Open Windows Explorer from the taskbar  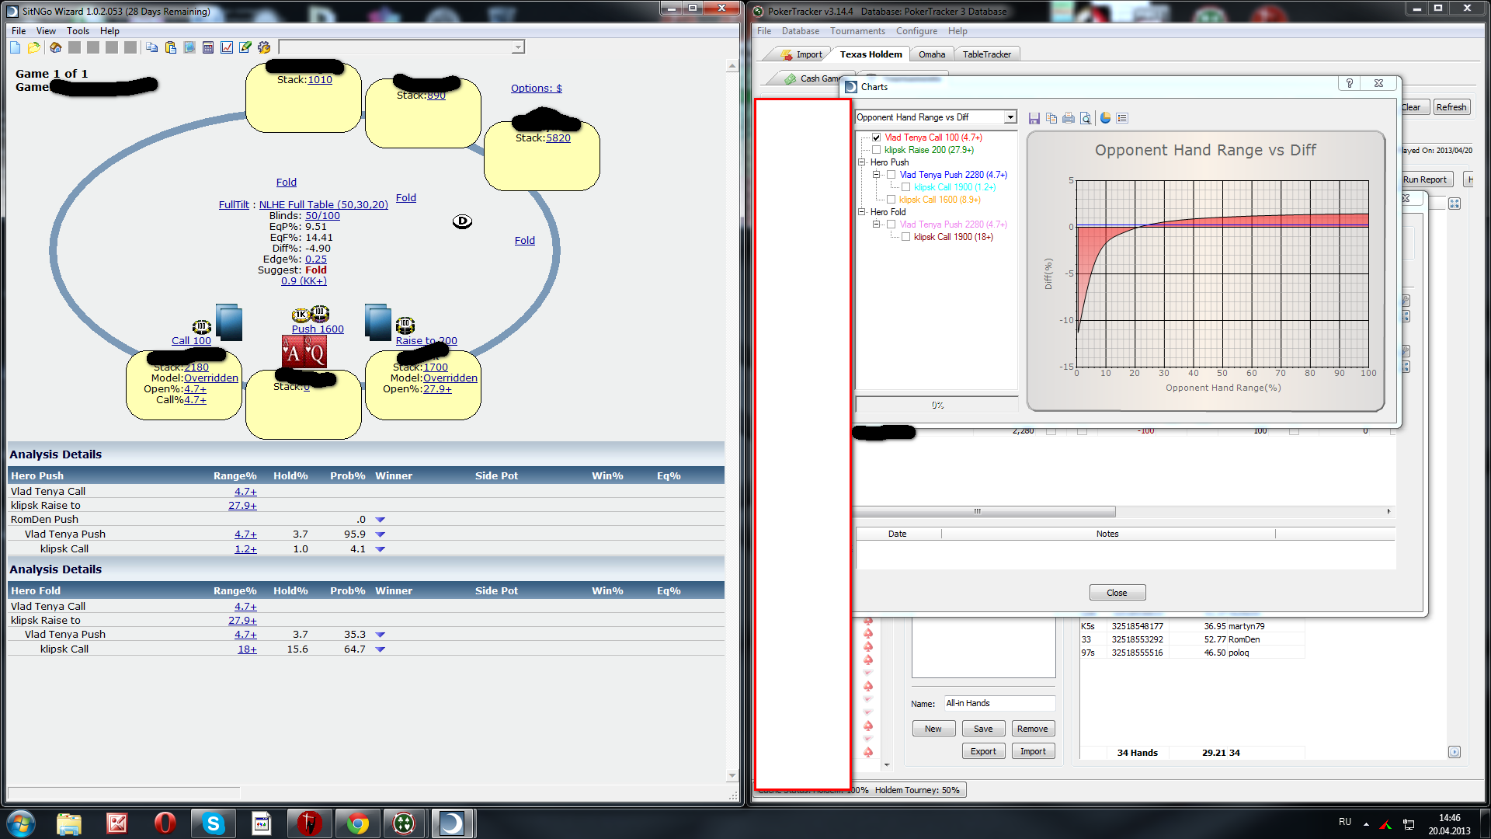pos(69,823)
